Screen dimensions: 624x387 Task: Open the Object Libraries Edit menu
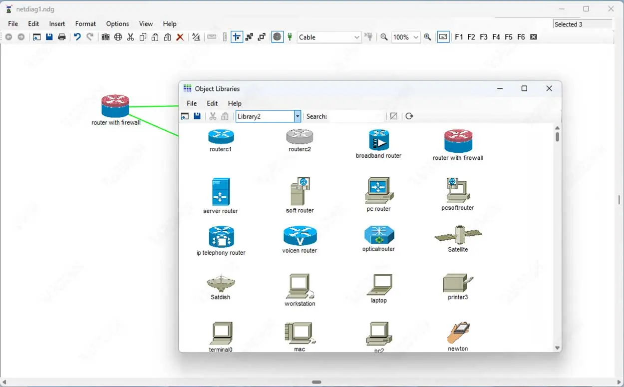click(x=212, y=103)
